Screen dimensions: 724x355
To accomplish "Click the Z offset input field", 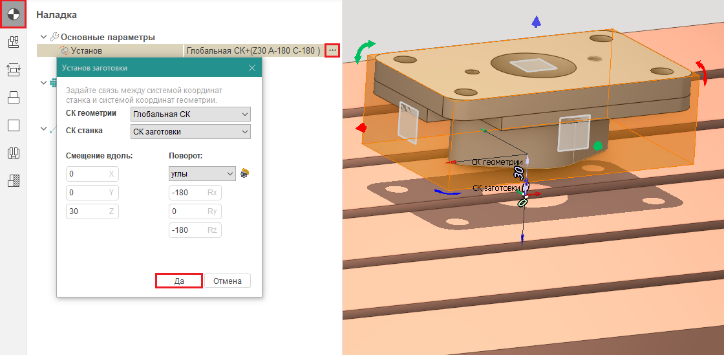I will (x=87, y=211).
